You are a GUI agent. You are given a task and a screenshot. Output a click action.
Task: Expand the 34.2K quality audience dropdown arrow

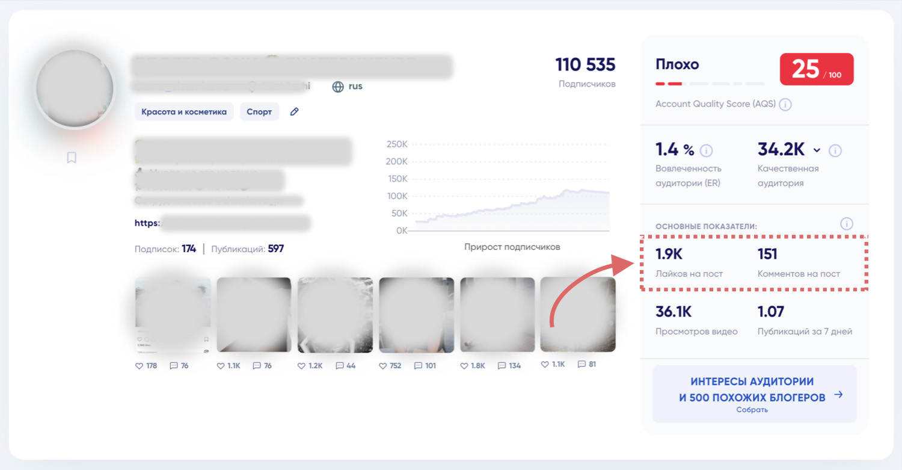pyautogui.click(x=817, y=150)
